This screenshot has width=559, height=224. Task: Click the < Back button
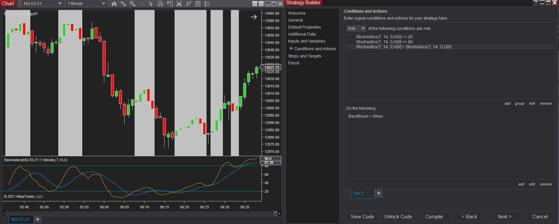[x=469, y=217]
